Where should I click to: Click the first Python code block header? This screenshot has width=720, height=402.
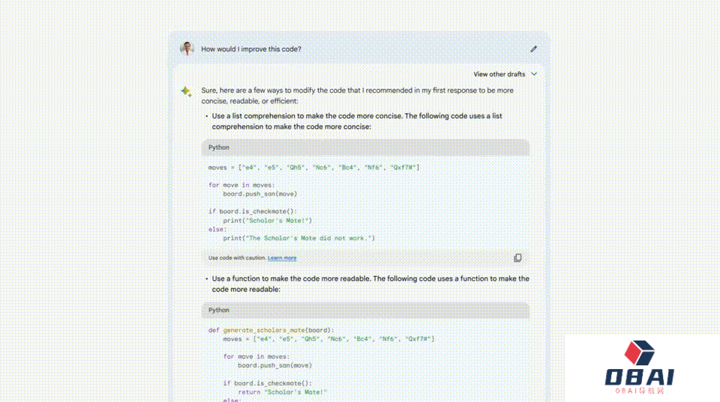tap(365, 147)
